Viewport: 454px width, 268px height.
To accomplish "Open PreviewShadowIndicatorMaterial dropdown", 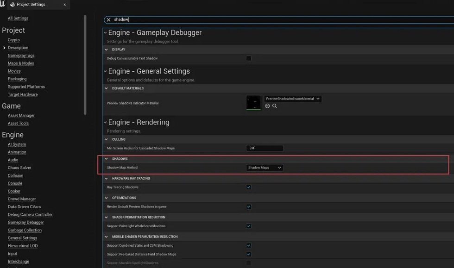I will coord(292,99).
